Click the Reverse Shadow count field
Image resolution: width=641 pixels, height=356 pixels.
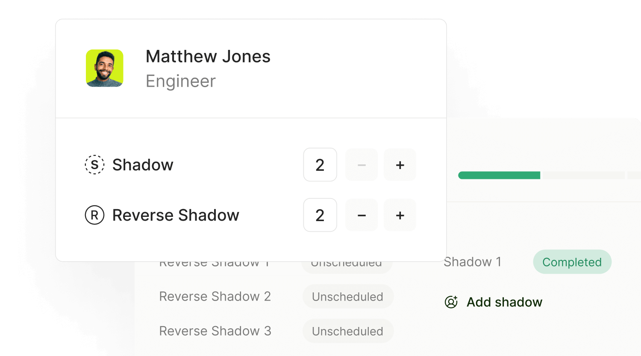[320, 215]
